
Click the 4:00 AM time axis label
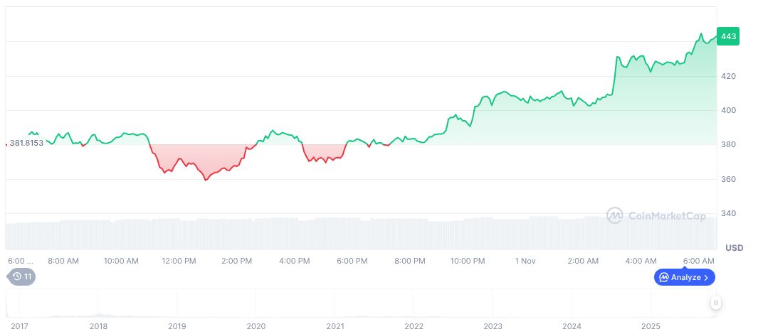[x=641, y=261]
